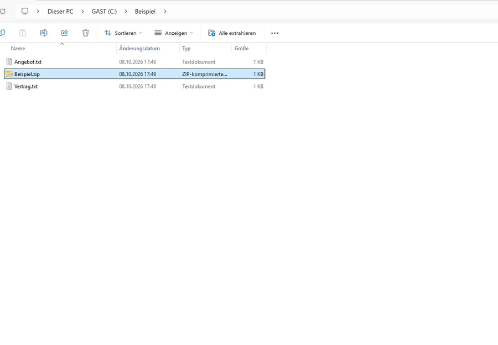498x345 pixels.
Task: Select Dieser PC in breadcrumb
Action: 60,12
